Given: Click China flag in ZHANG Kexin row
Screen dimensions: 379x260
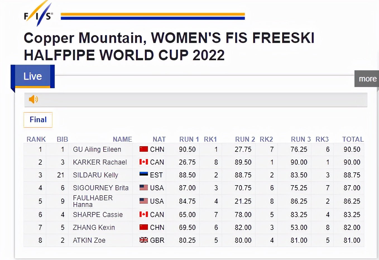Looking at the screenshot, I should click(x=144, y=227).
